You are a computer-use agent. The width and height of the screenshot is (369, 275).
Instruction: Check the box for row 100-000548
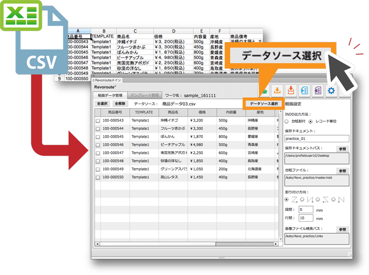pyautogui.click(x=98, y=162)
